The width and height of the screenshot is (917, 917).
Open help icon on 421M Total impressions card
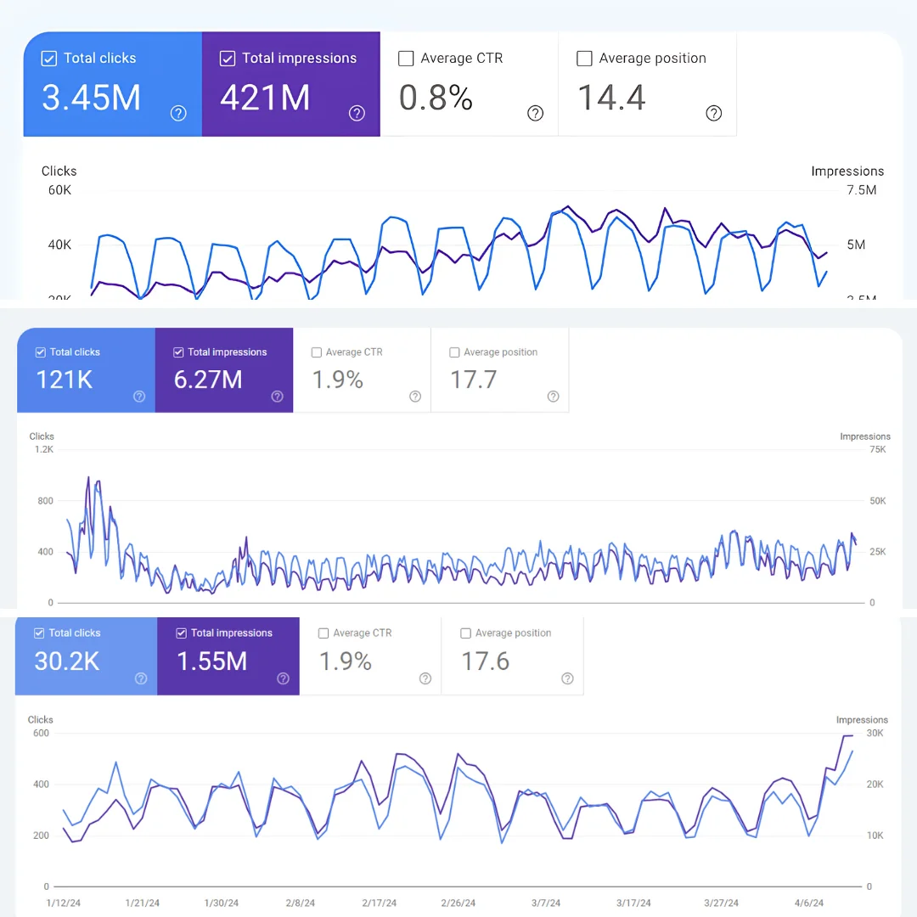357,113
